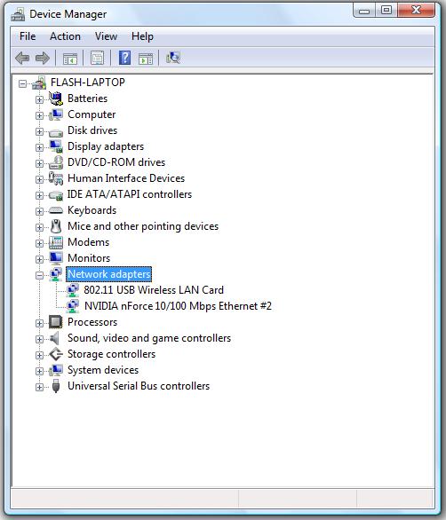
Task: Expand the Display adapters node
Action: point(39,147)
